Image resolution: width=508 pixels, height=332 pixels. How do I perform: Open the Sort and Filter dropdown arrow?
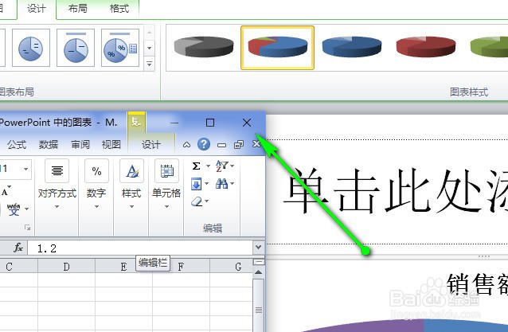[x=233, y=166]
